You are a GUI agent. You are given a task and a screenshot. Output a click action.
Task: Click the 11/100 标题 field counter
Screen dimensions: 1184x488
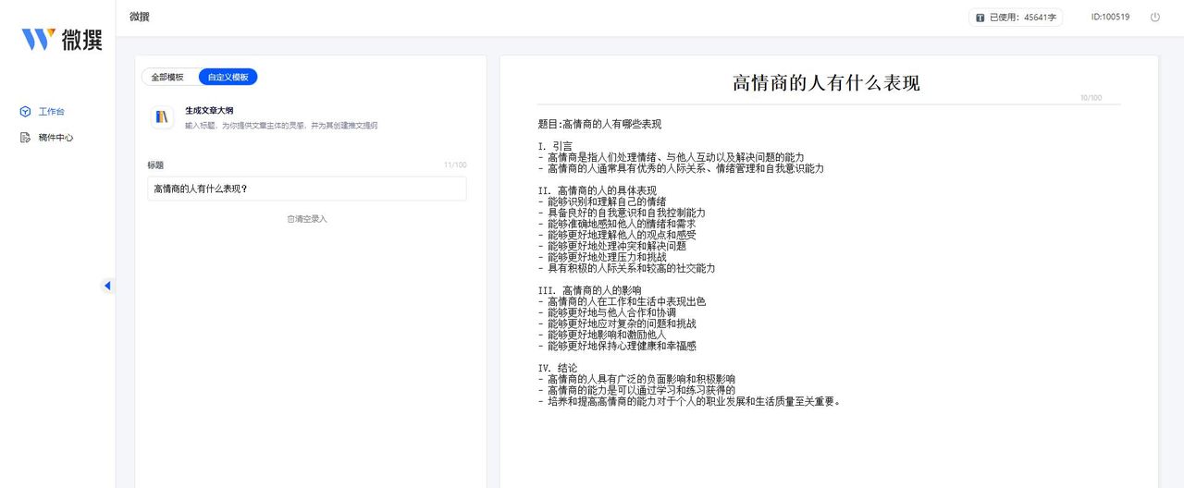(455, 165)
